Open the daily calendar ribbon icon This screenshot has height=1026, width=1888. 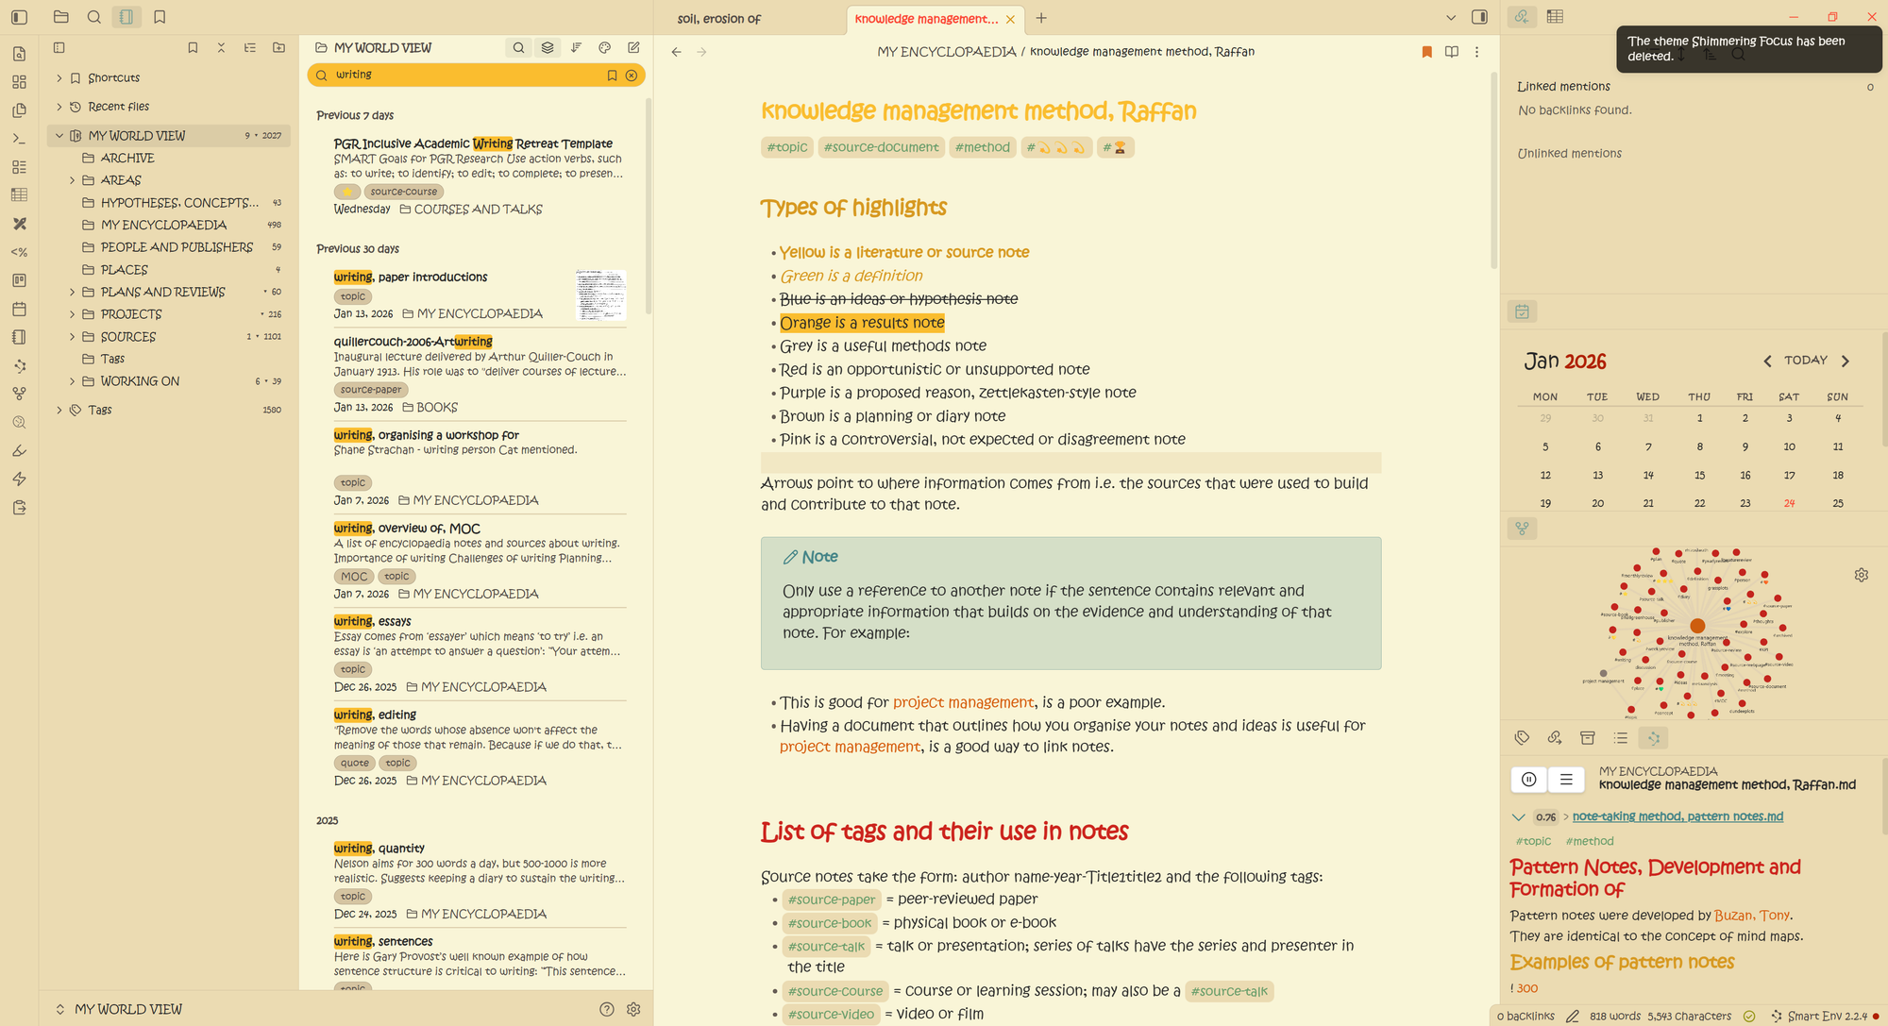pos(19,309)
